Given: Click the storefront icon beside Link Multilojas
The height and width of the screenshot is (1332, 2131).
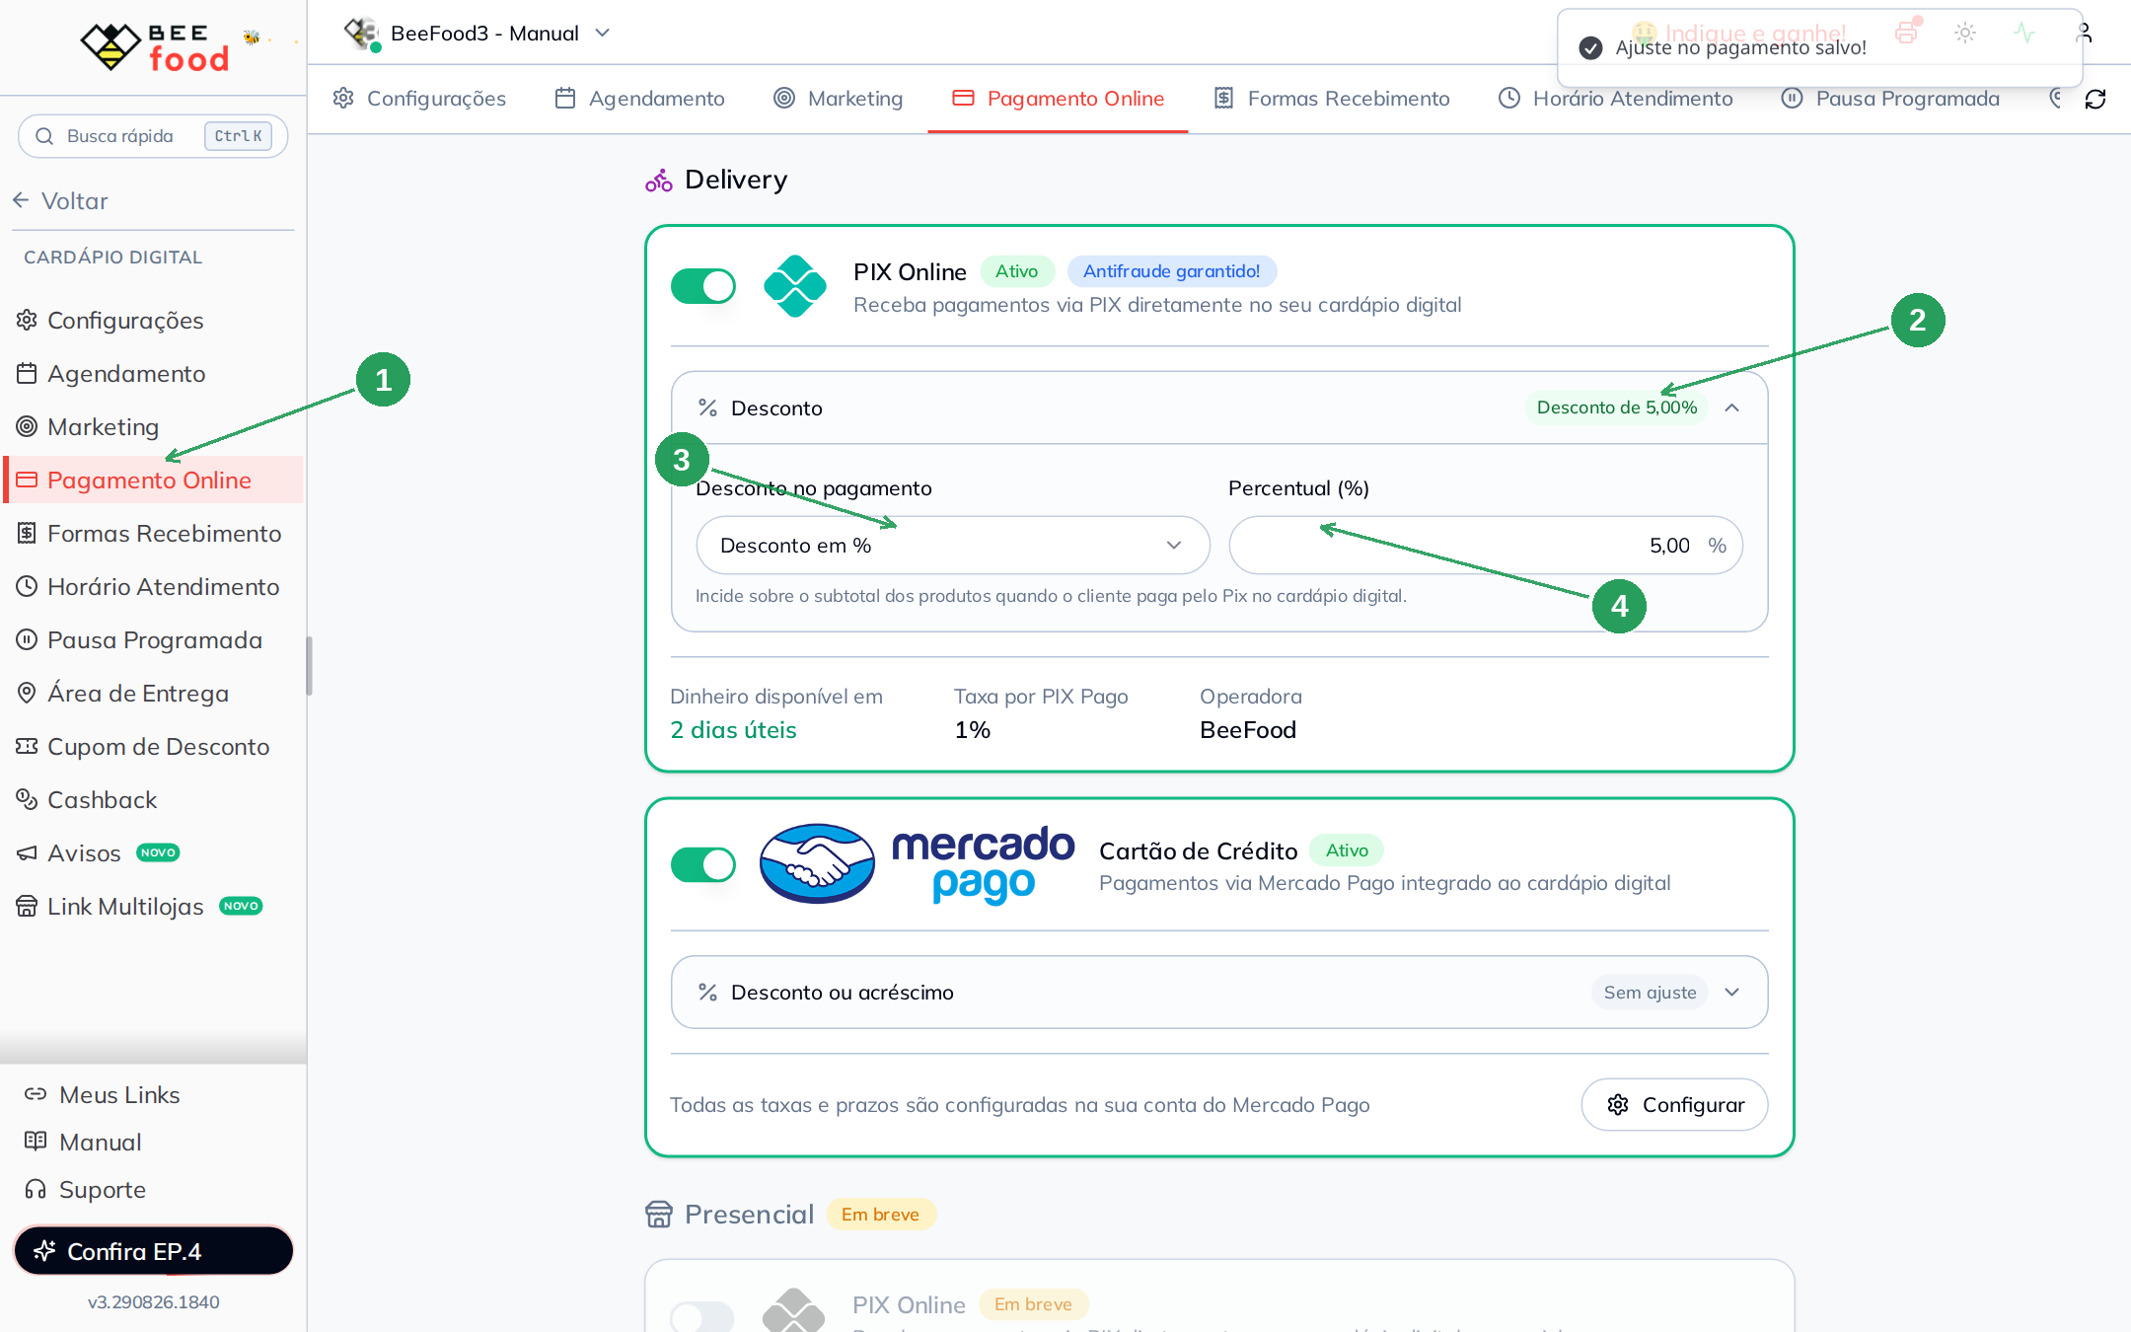Looking at the screenshot, I should point(27,906).
